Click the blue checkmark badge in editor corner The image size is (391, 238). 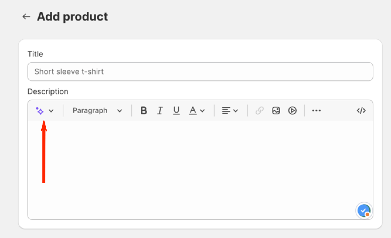364,210
